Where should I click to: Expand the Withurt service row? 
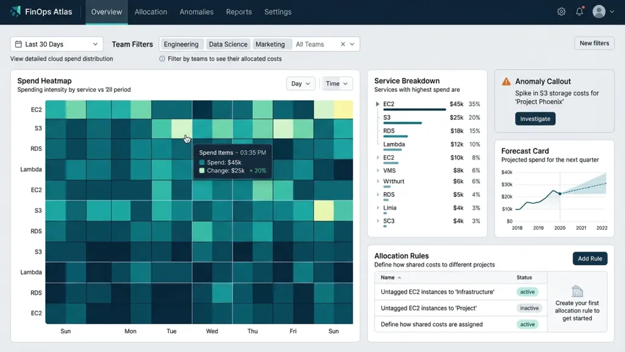[378, 181]
